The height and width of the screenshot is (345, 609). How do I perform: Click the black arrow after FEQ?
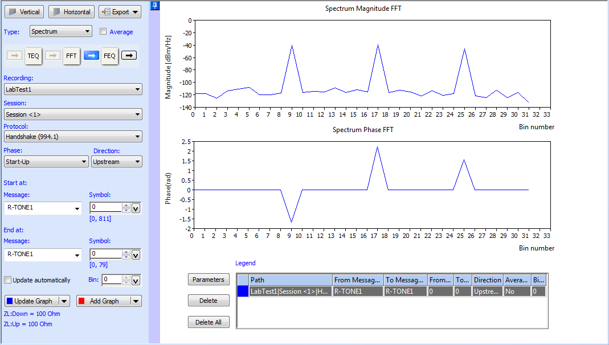click(129, 55)
